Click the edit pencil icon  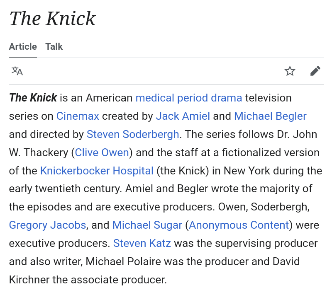[315, 71]
